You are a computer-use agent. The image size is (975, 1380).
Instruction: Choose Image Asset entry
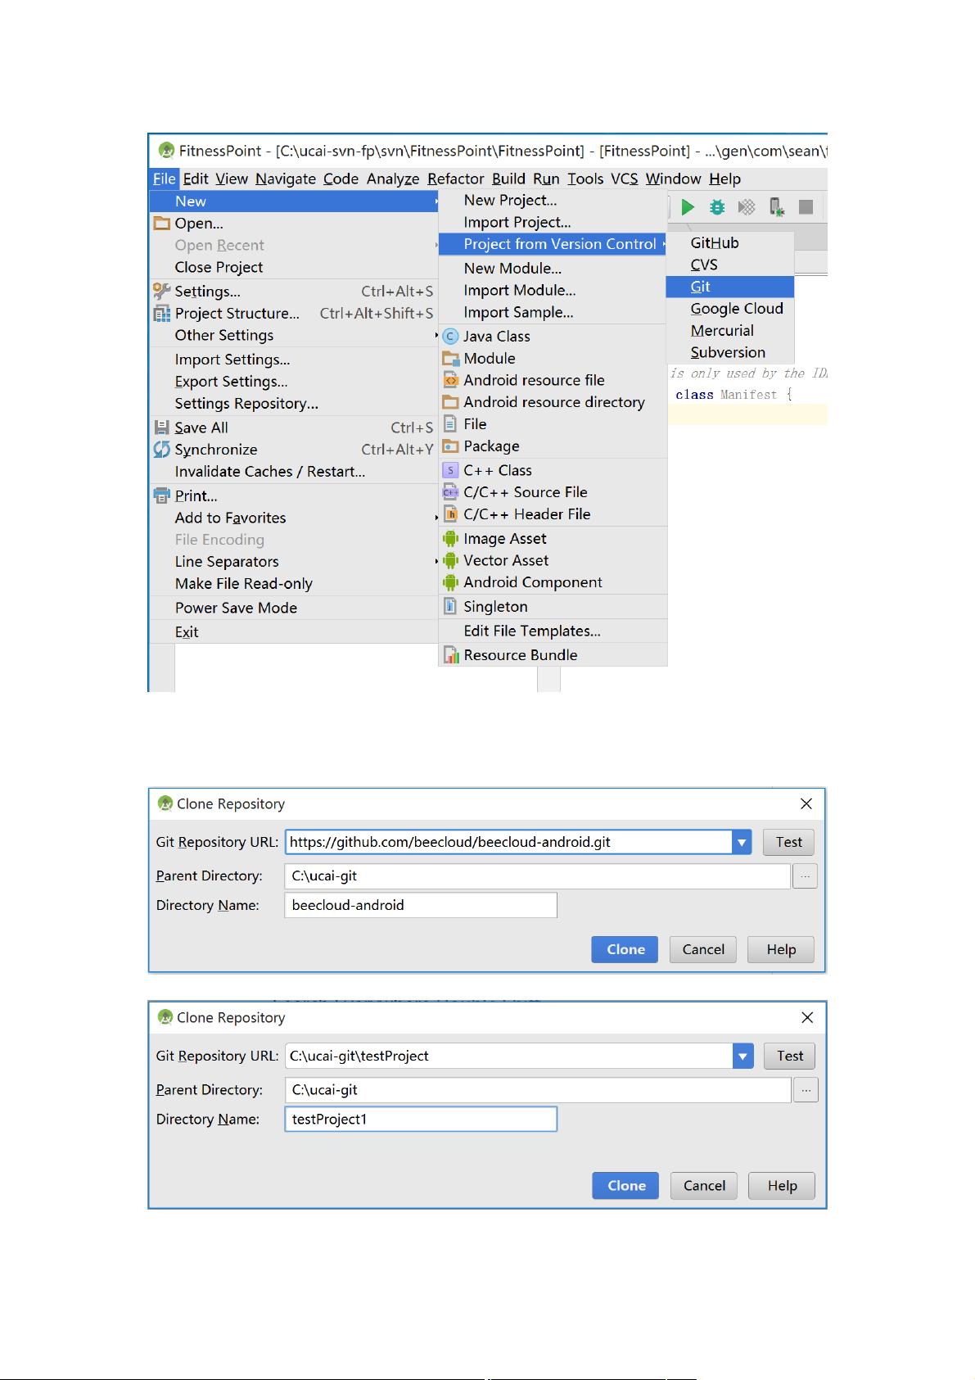(x=553, y=538)
